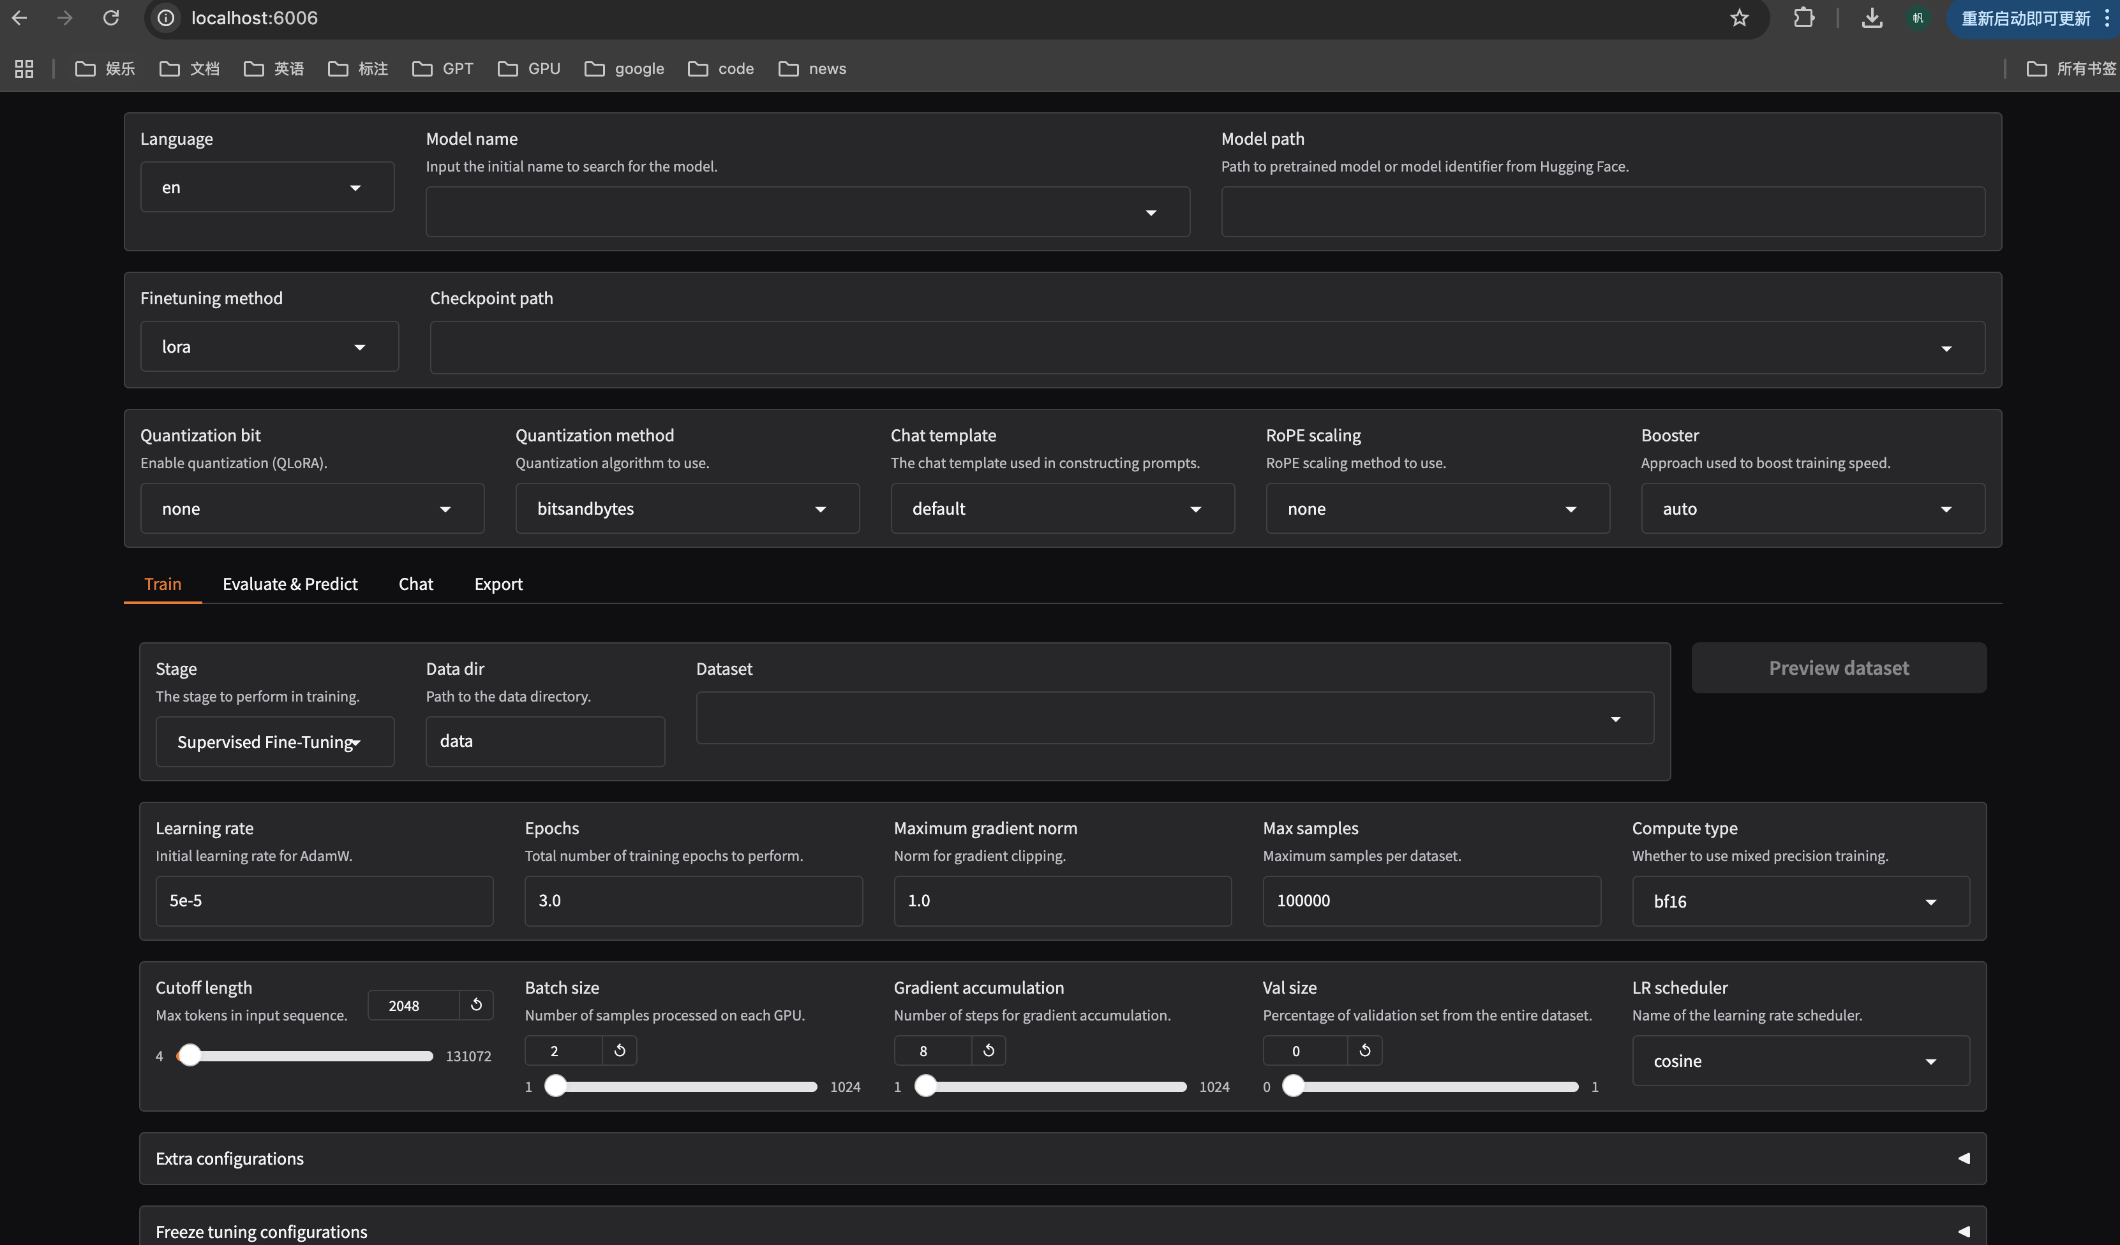Open browser extensions puzzle icon
Screen dimensions: 2120x1245
(1803, 18)
